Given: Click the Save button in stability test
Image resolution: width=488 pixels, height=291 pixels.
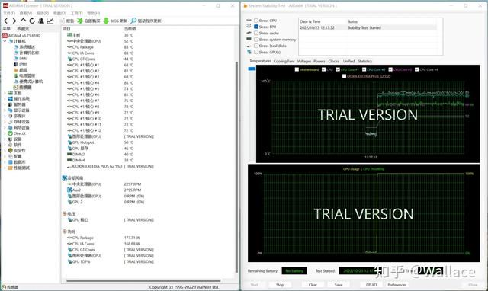Looking at the screenshot, I should point(339,285).
